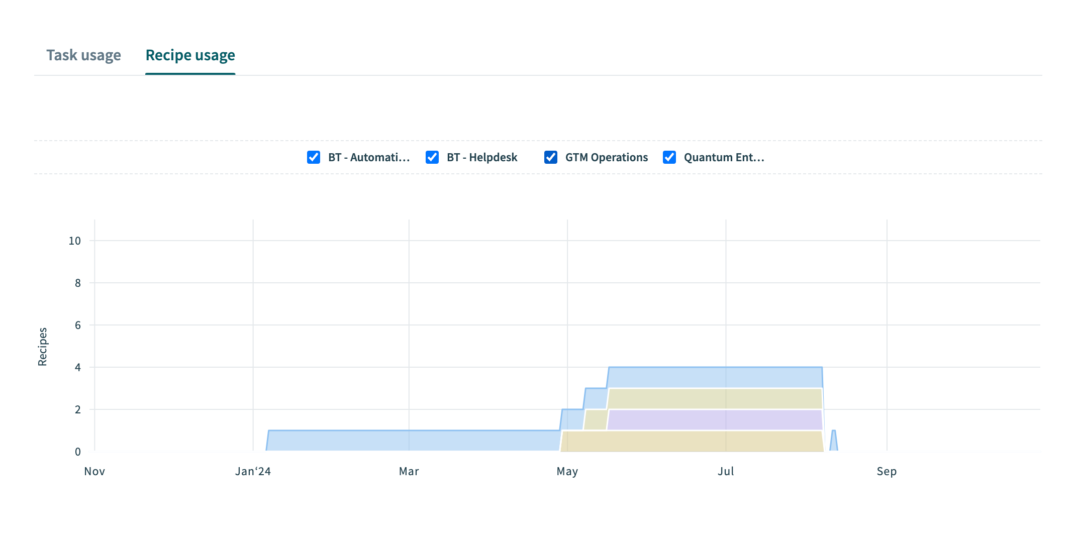Disable the GTM Operations checkbox
1078x547 pixels.
pos(551,157)
